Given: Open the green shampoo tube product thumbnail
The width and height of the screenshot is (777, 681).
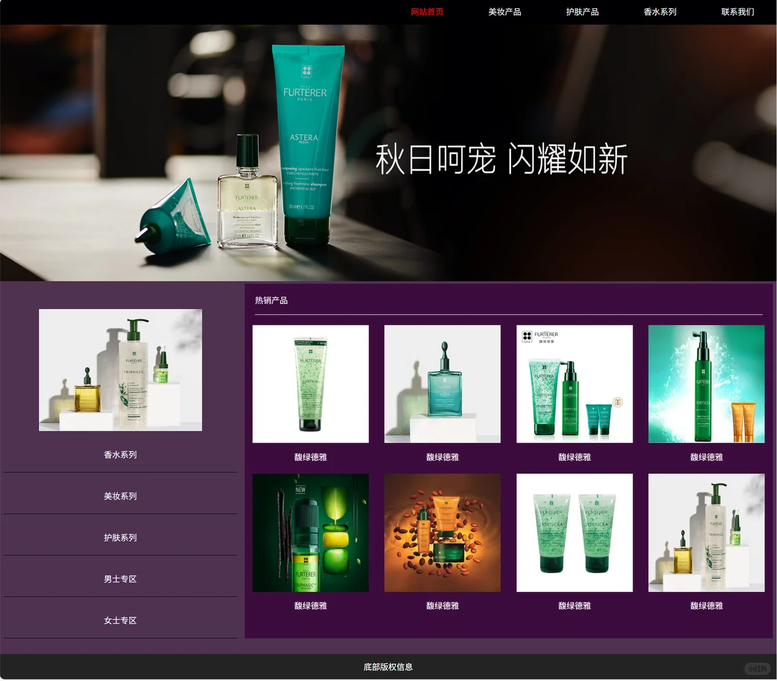Looking at the screenshot, I should pyautogui.click(x=310, y=383).
